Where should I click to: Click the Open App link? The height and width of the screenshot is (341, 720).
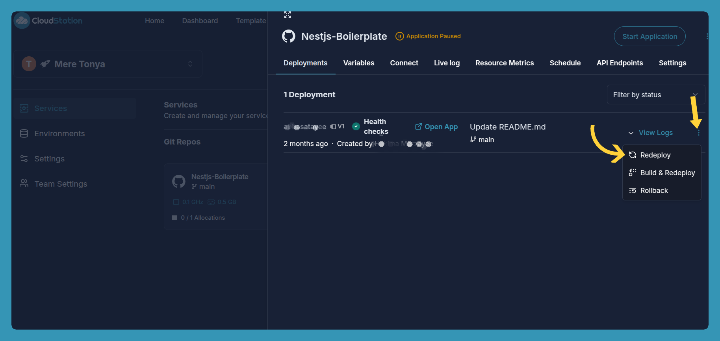(436, 126)
